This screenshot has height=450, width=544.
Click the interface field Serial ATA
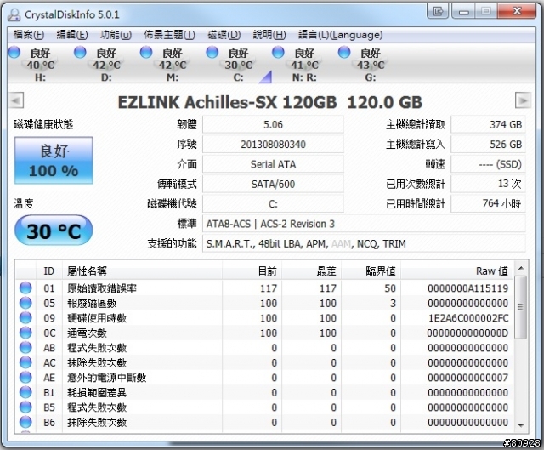click(x=273, y=164)
